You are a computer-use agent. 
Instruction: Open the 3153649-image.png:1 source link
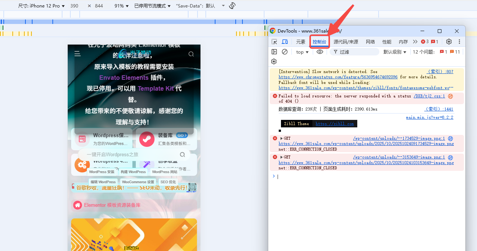[399, 157]
